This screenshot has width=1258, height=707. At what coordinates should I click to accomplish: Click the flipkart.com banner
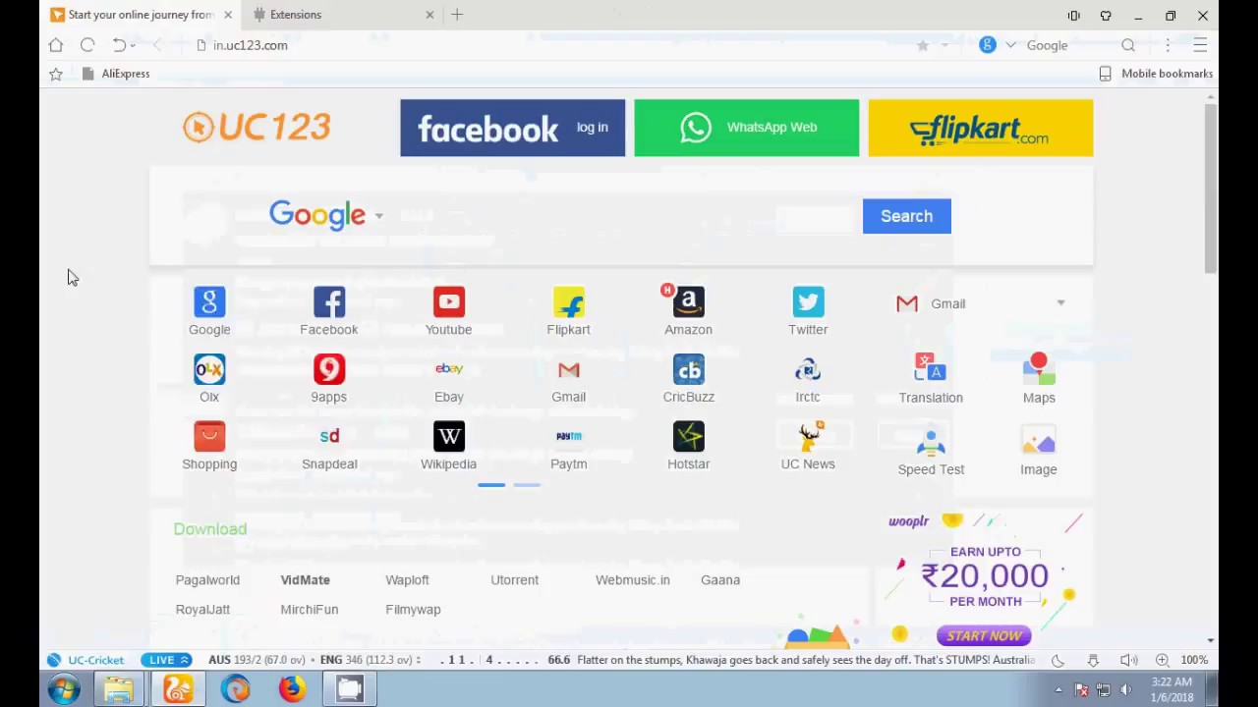[x=980, y=128]
